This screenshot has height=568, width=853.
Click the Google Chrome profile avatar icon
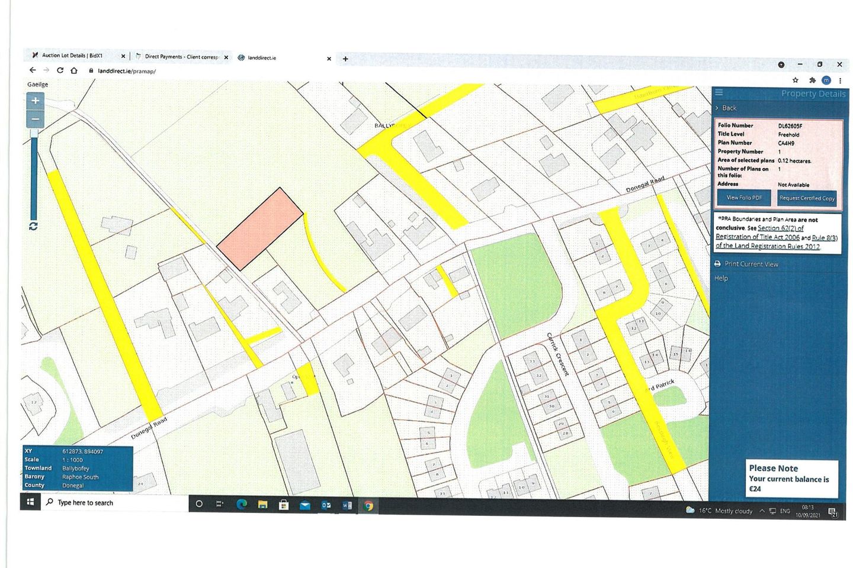coord(826,80)
